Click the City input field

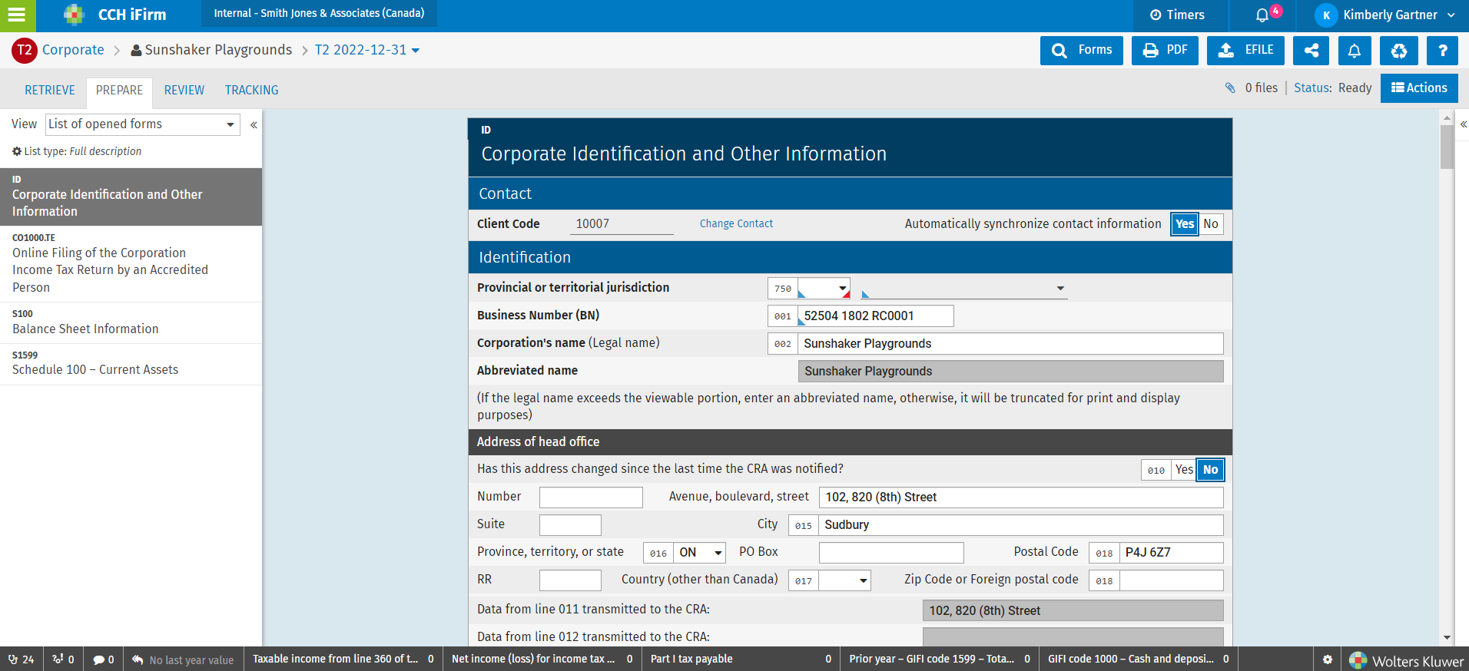coord(1020,525)
